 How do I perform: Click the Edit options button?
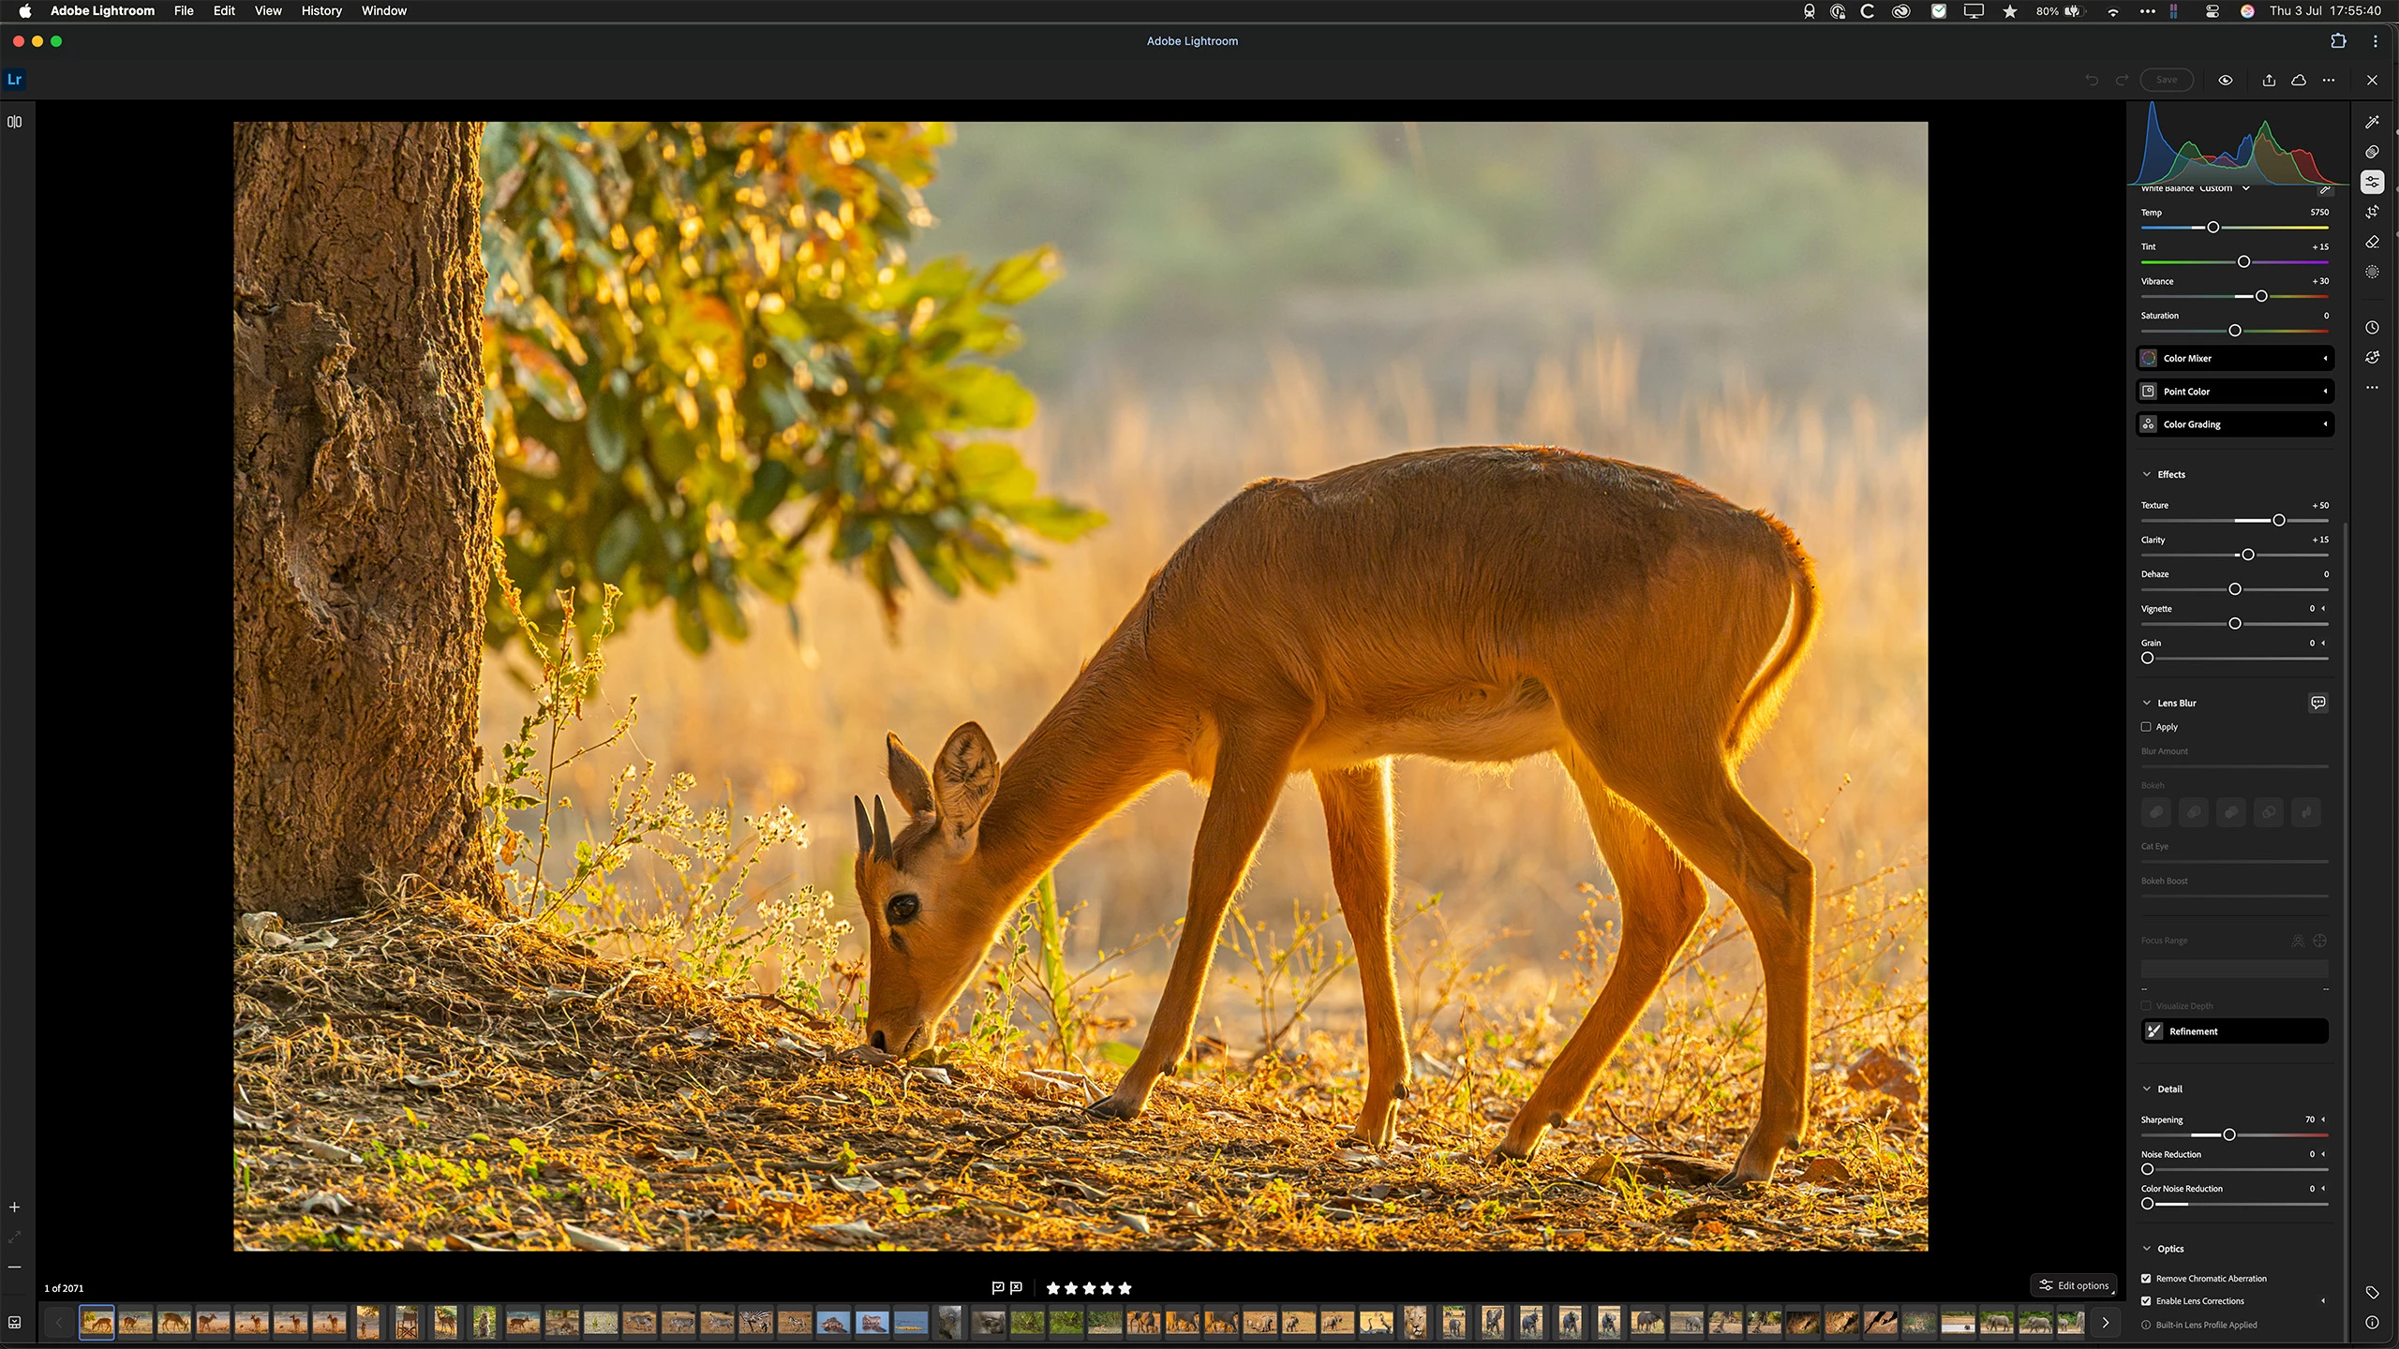point(2074,1285)
